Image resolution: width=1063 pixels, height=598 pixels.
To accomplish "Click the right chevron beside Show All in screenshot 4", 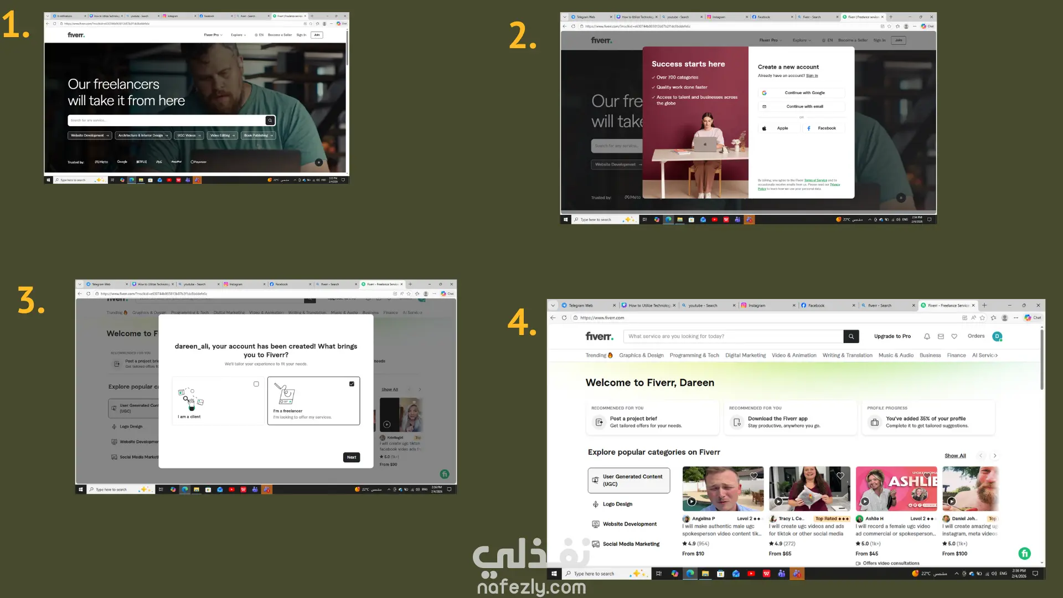I will (x=995, y=456).
